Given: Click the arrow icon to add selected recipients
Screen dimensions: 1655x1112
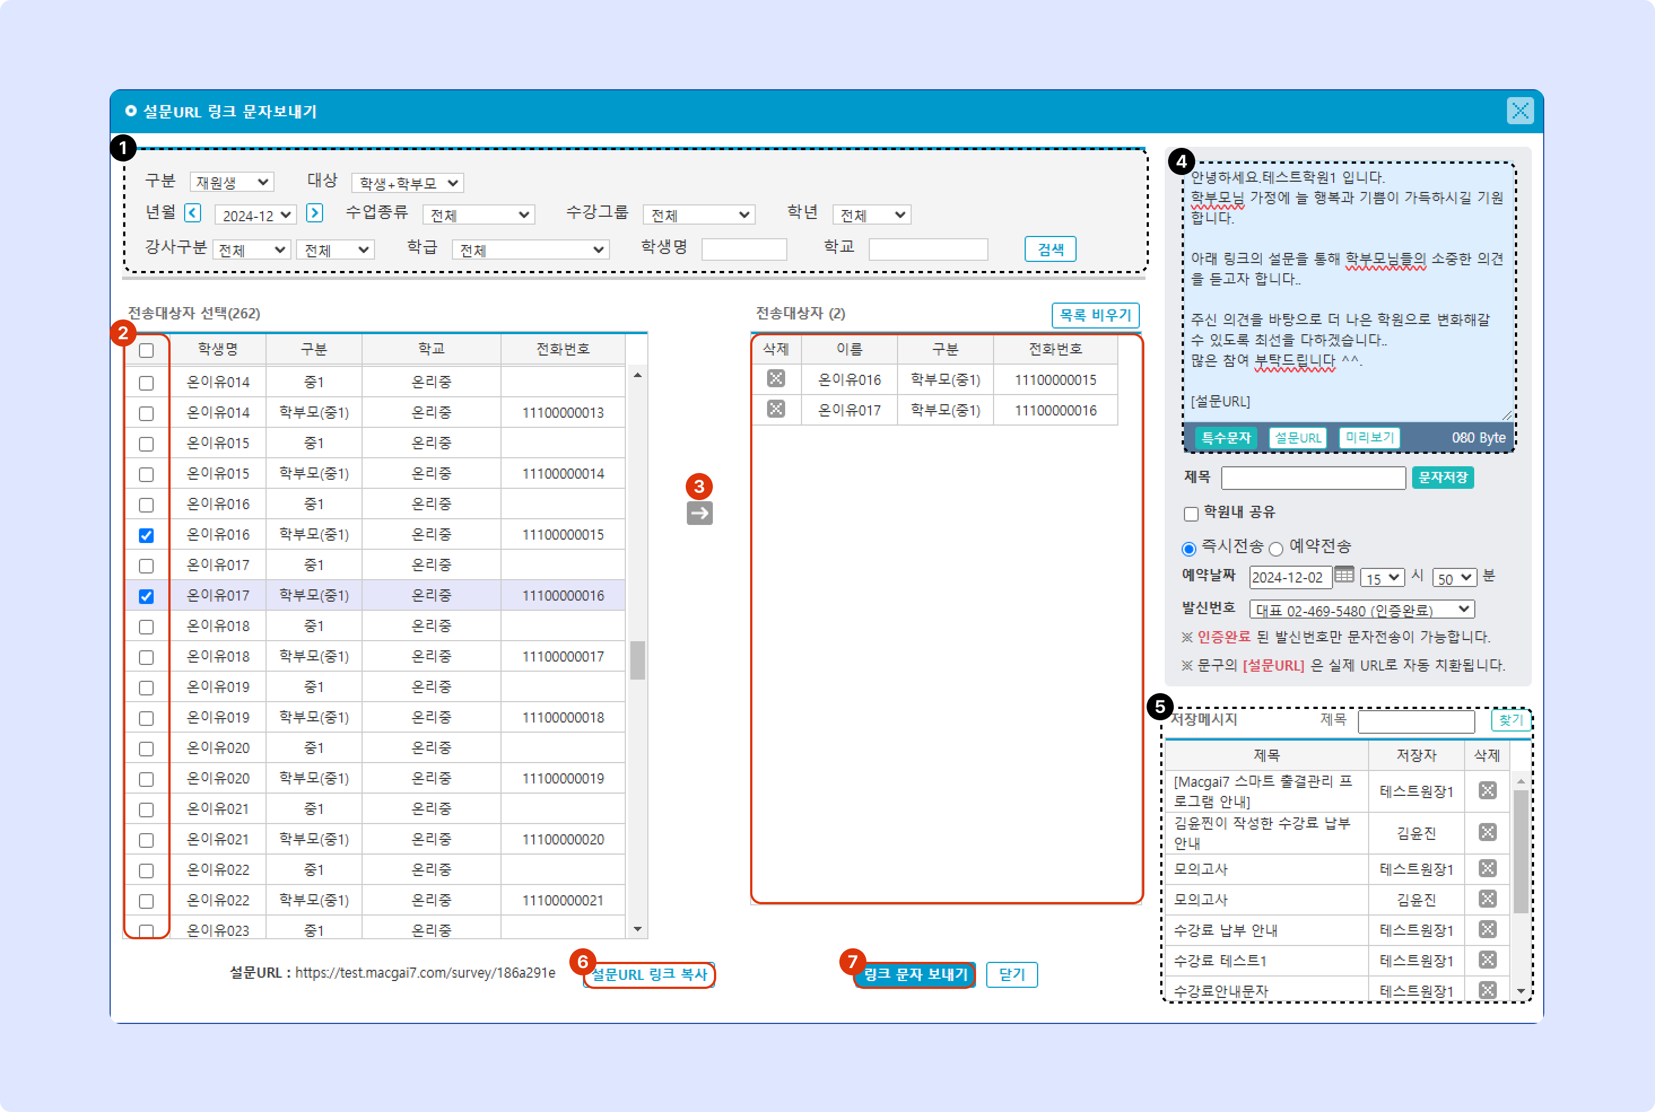Looking at the screenshot, I should pos(699,513).
